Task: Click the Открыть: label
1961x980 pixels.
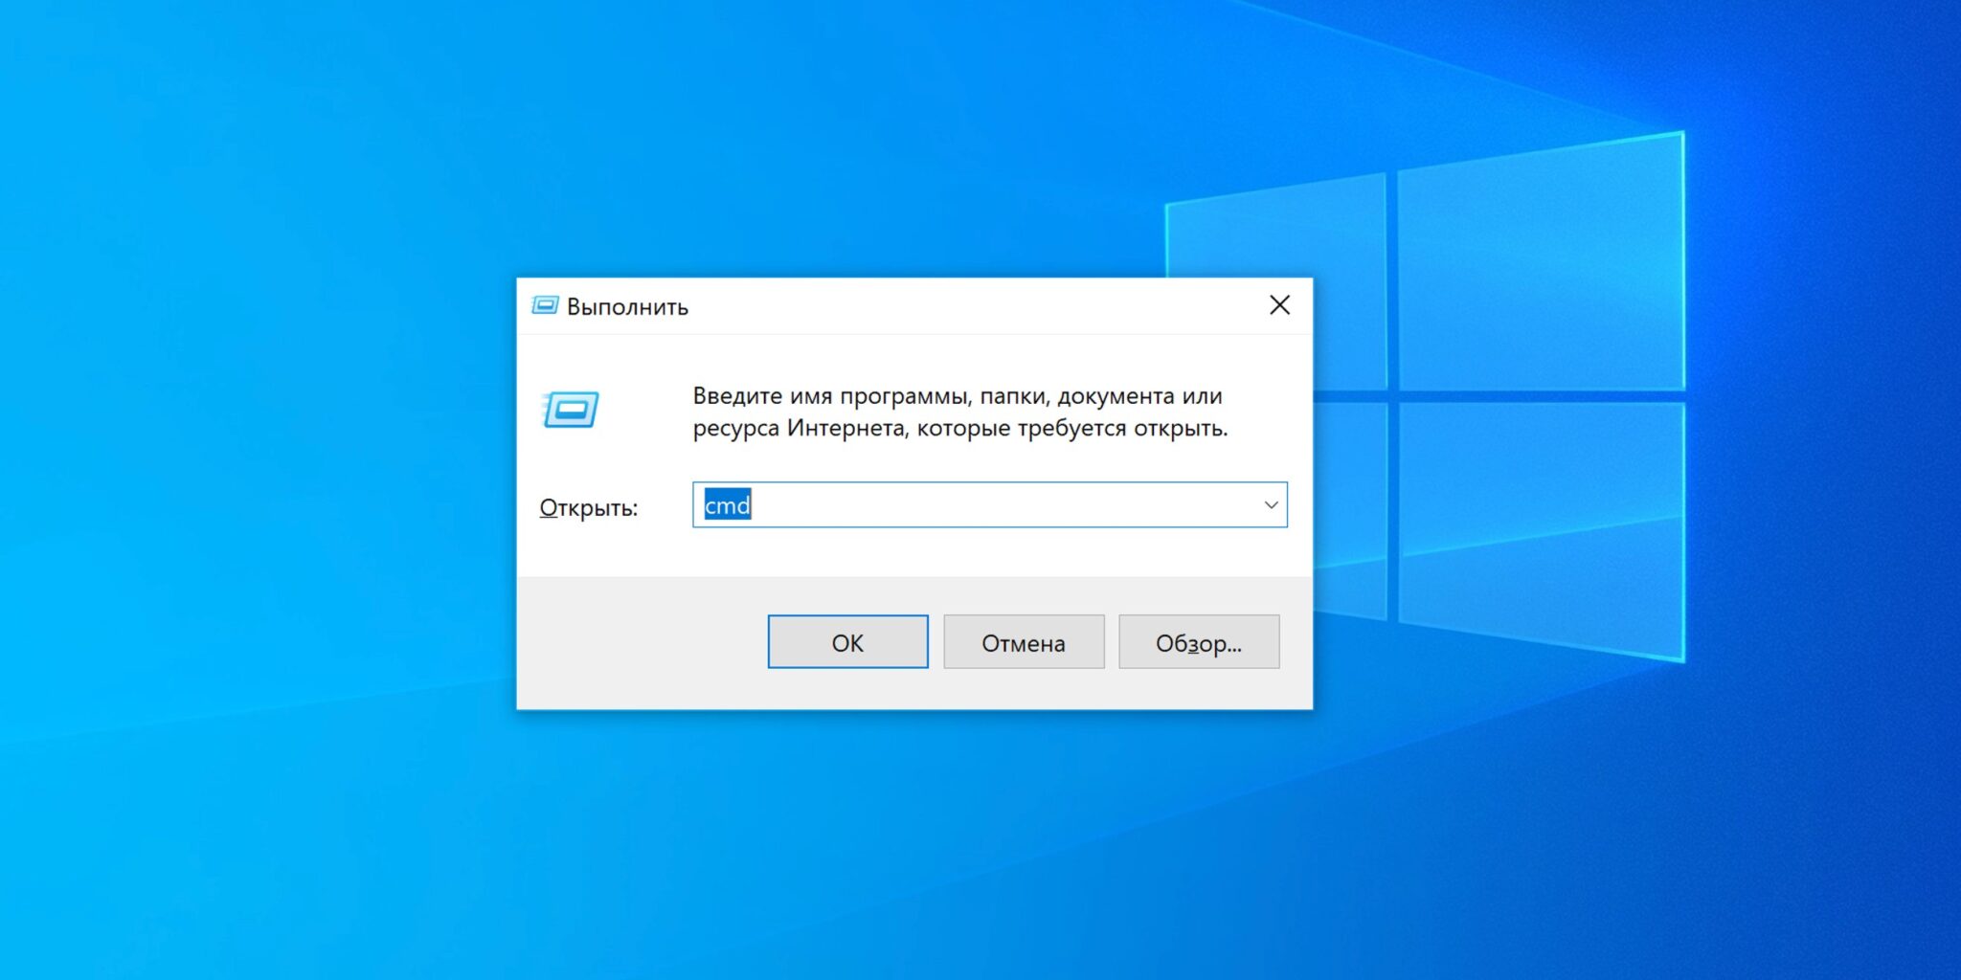Action: click(588, 507)
